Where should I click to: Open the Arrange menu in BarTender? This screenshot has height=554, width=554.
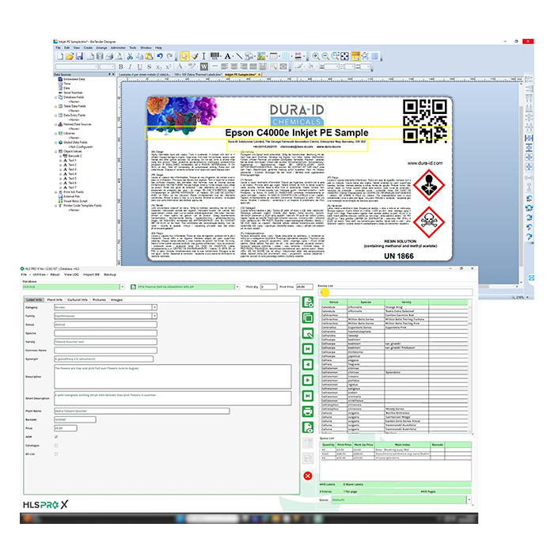tap(101, 47)
